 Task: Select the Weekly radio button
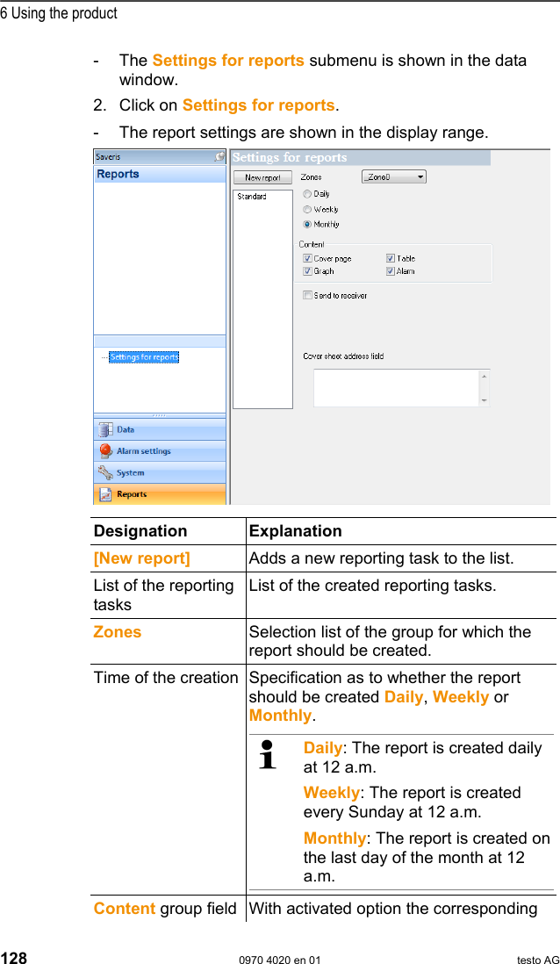pos(307,209)
